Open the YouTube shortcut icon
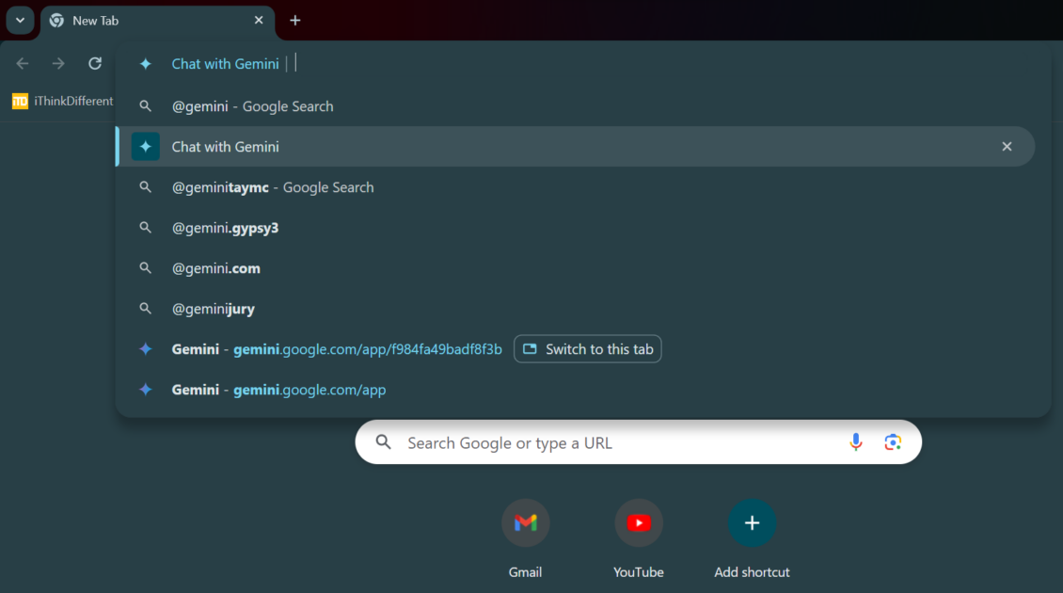The width and height of the screenshot is (1063, 593). click(639, 523)
